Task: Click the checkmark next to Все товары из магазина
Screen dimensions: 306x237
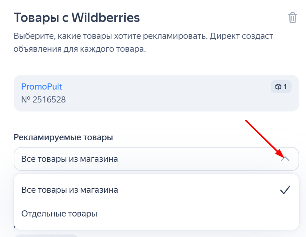Action: 285,190
